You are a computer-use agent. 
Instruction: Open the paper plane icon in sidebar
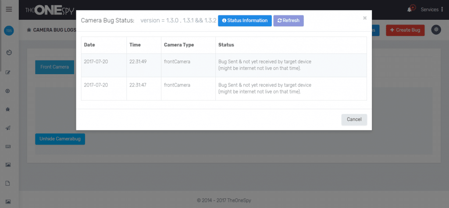(x=8, y=128)
